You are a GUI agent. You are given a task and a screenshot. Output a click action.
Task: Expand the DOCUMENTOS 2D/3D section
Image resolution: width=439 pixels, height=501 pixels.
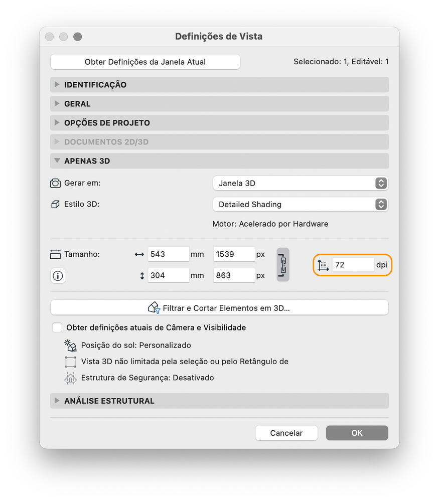[219, 142]
